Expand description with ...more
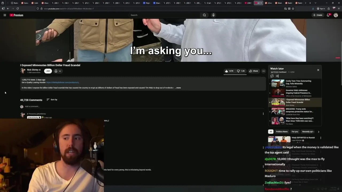This screenshot has width=342, height=192. tap(178, 88)
